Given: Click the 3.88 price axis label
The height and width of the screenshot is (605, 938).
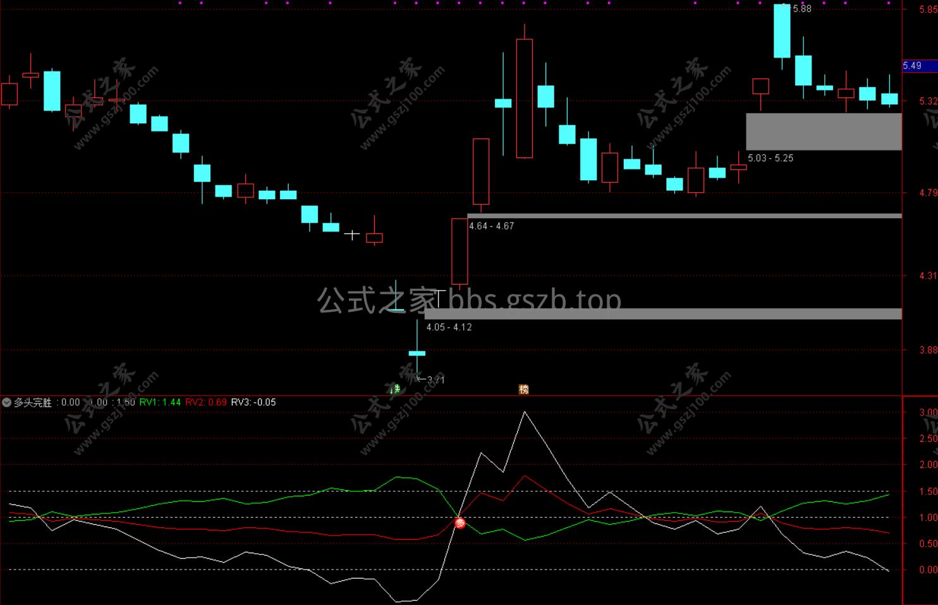Looking at the screenshot, I should [x=929, y=350].
